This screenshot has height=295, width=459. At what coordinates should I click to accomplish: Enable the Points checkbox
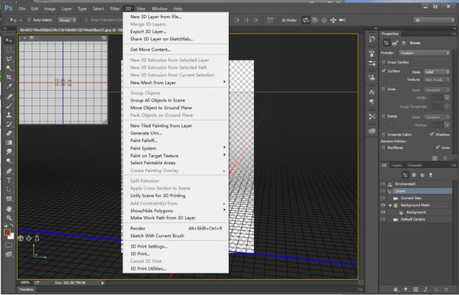click(383, 116)
